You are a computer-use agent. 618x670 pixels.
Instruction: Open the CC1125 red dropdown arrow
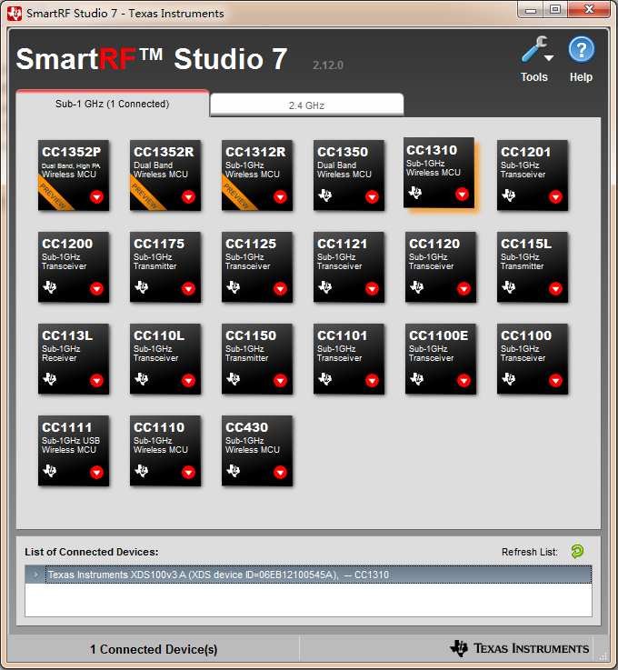(x=280, y=289)
